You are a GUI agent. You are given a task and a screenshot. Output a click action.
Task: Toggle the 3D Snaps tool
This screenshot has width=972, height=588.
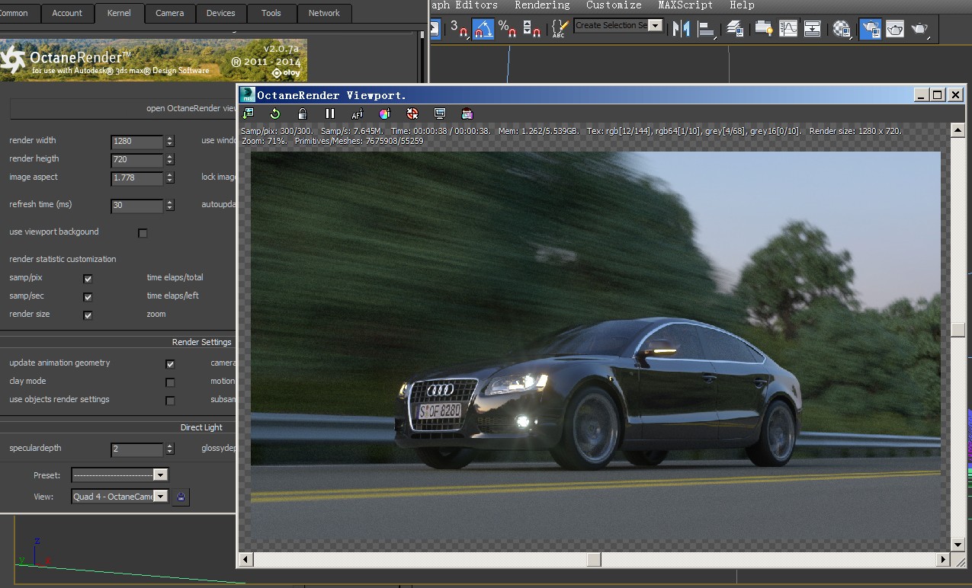tap(459, 29)
